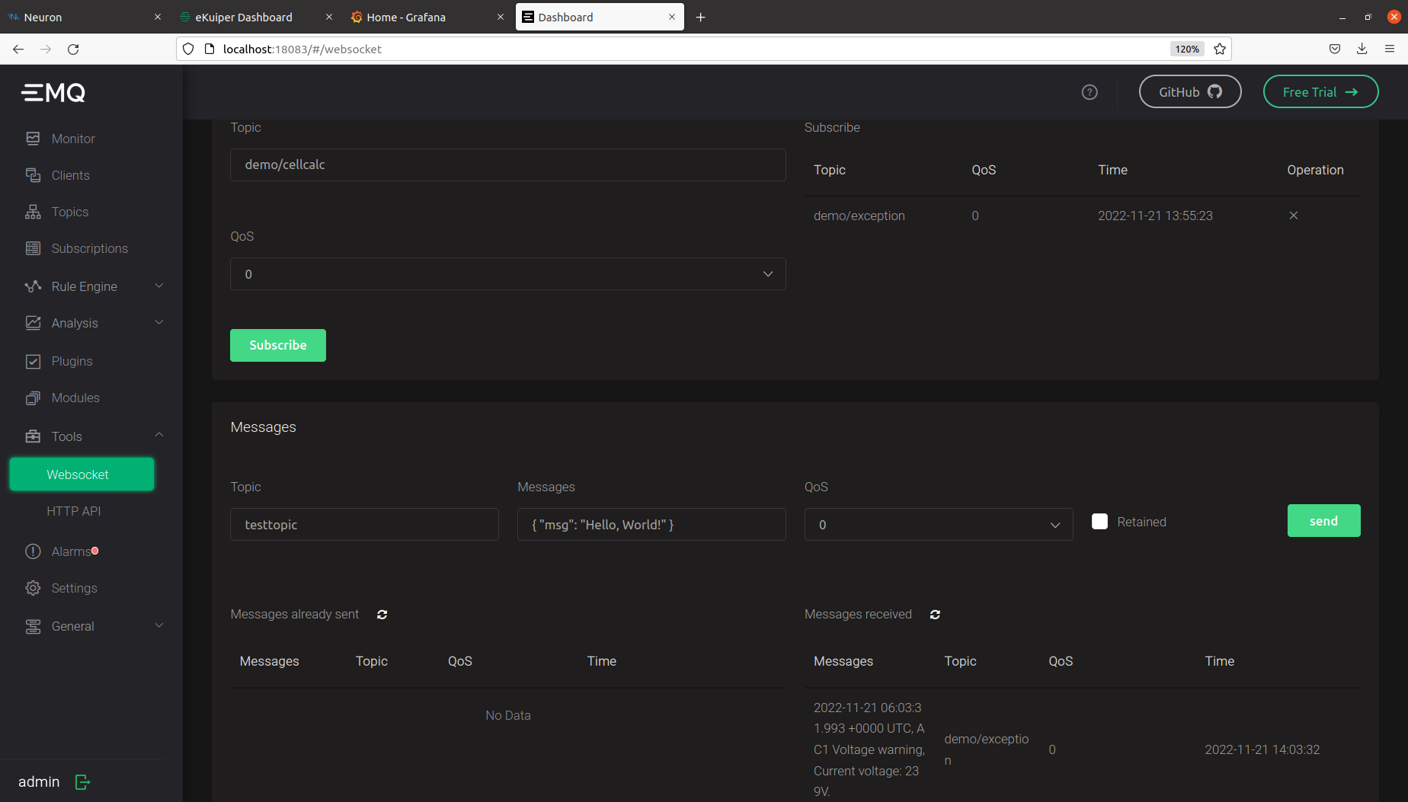Focus the subscribe Topic field demo/cellcalc
The image size is (1408, 802).
point(507,165)
